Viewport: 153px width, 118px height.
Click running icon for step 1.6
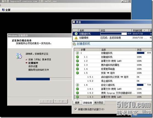click(x=77, y=85)
